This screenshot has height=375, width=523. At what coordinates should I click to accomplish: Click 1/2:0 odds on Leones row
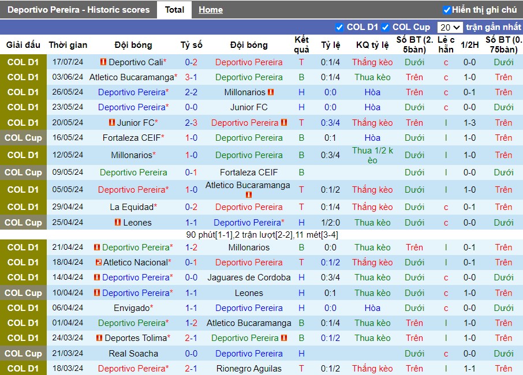(x=331, y=222)
